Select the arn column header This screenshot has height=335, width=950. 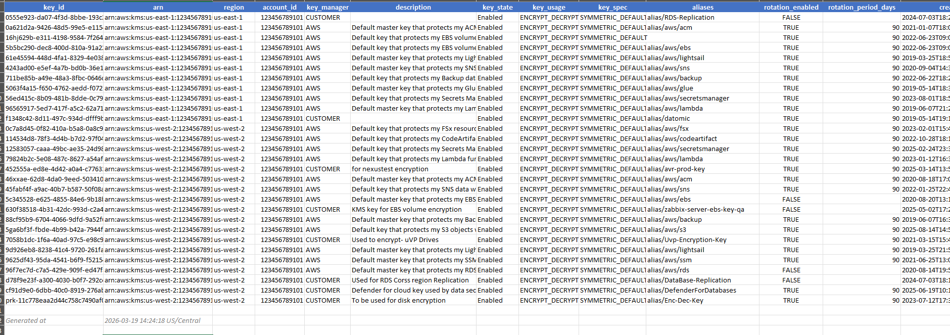[x=158, y=7]
